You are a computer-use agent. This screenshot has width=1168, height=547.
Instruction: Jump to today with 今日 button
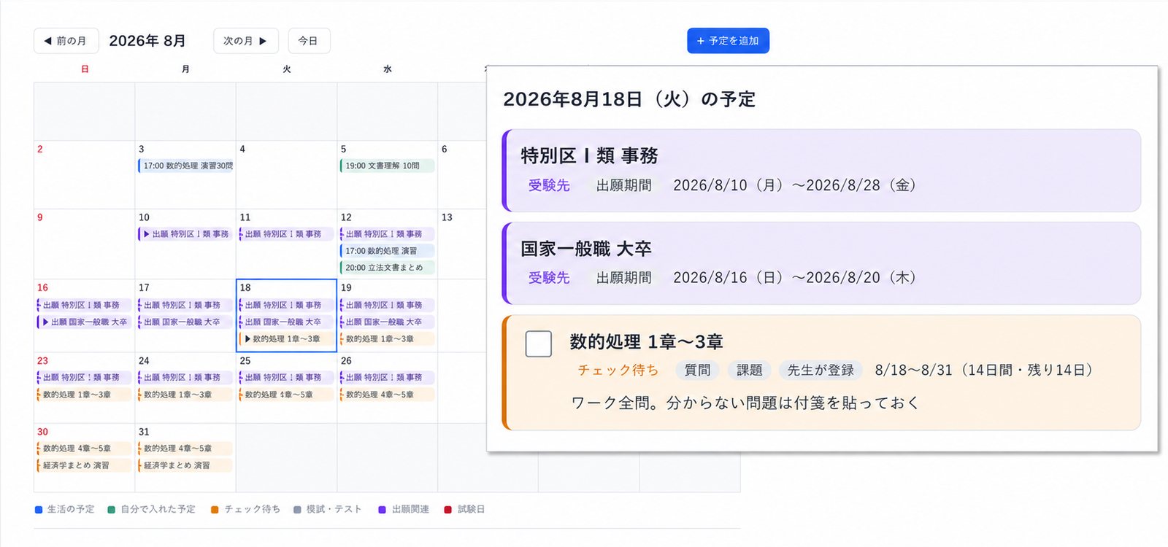(x=309, y=41)
